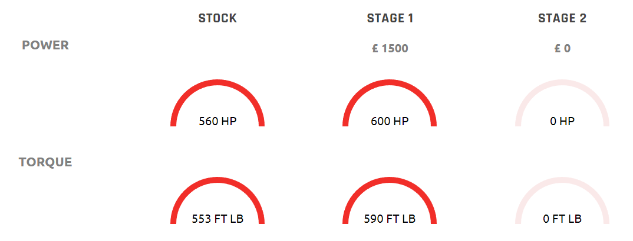The width and height of the screenshot is (633, 241).
Task: Select the STAGE 2 column header
Action: [x=562, y=18]
